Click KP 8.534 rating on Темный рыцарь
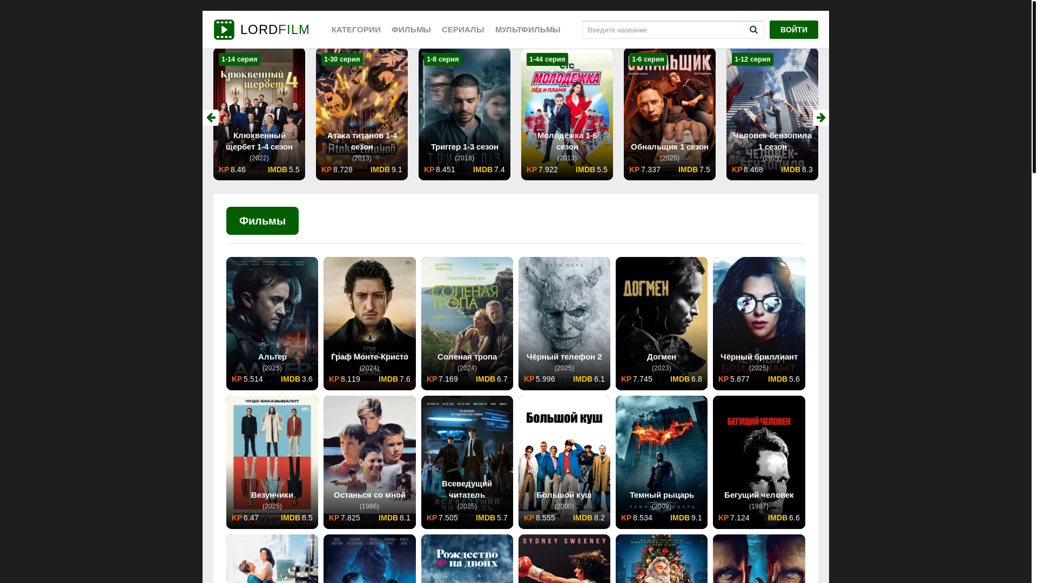 coord(637,518)
